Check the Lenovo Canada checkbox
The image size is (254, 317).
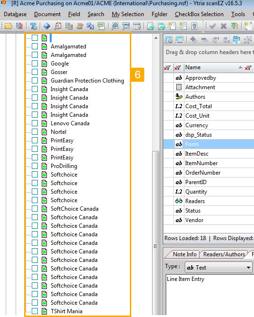click(x=35, y=123)
